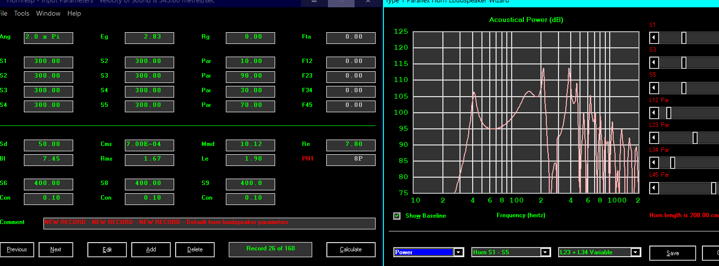Click the Edit button

coord(107,249)
